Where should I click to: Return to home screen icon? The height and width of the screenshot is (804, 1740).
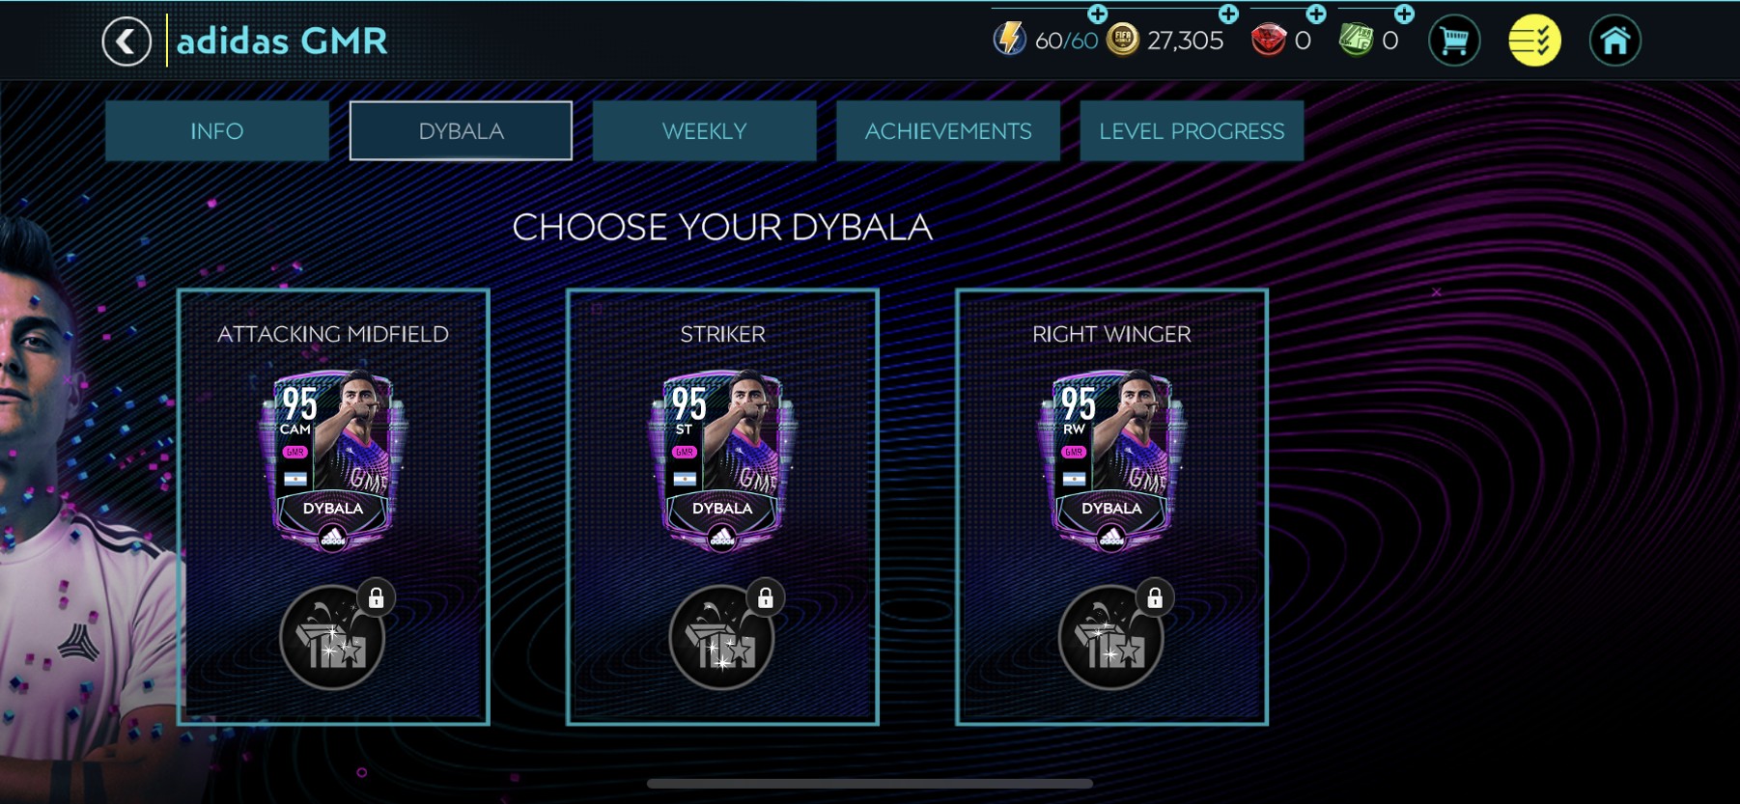(x=1615, y=42)
